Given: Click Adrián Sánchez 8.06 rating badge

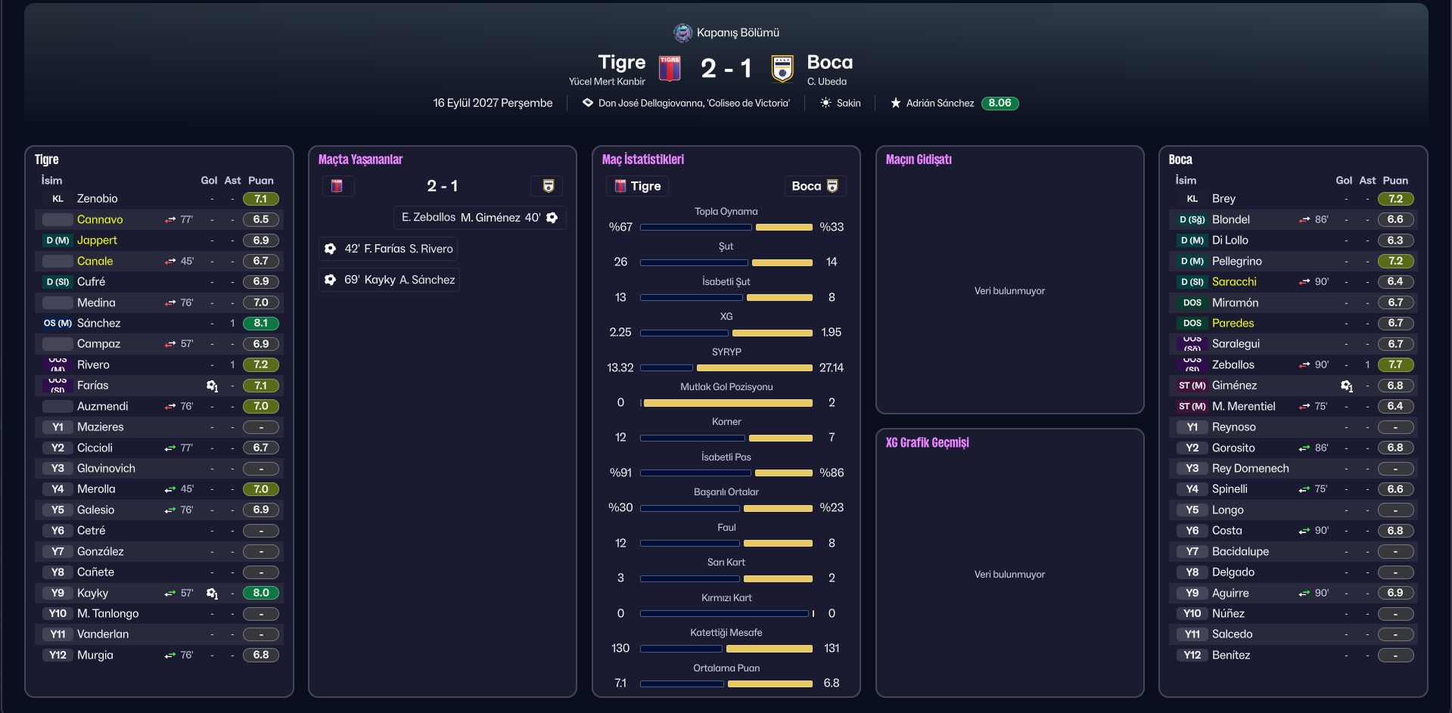Looking at the screenshot, I should tap(1000, 103).
